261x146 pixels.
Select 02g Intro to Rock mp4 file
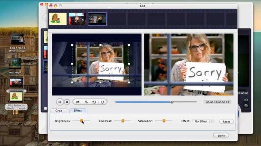(x=16, y=101)
